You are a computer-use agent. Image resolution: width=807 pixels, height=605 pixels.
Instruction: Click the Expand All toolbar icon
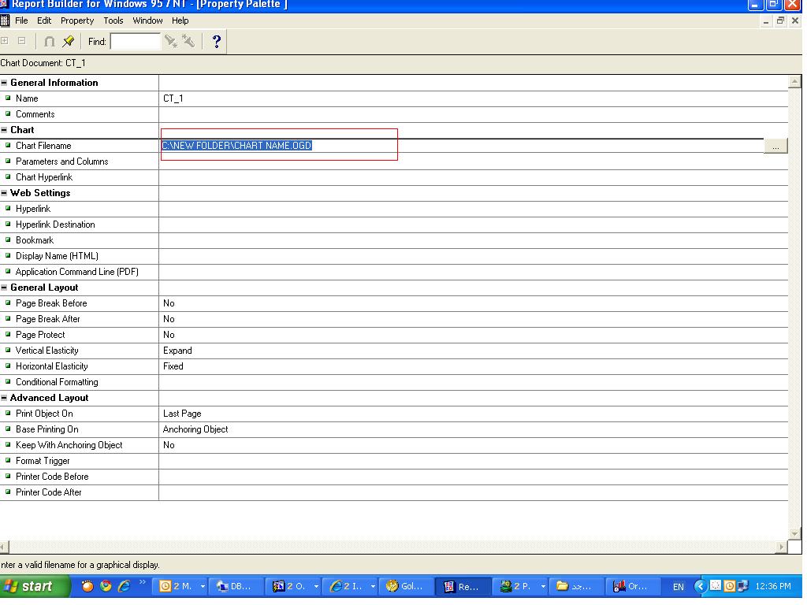coord(6,41)
